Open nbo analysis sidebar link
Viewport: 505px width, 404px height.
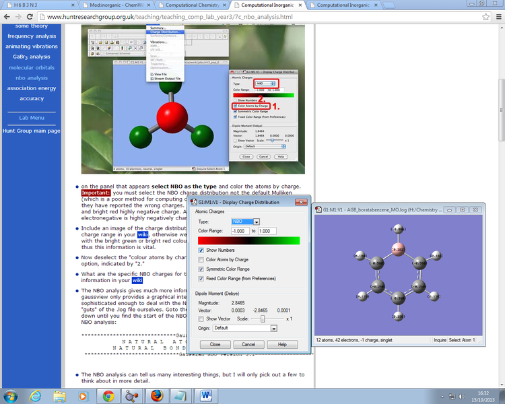32,78
